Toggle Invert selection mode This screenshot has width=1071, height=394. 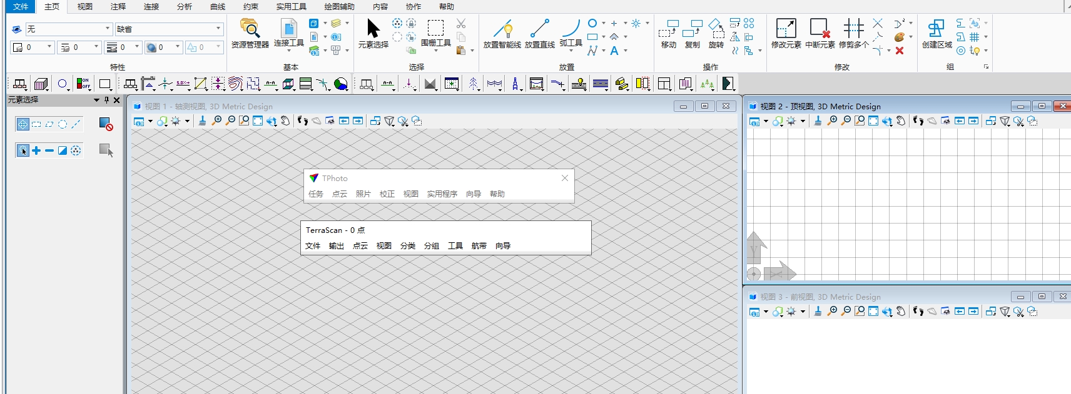click(x=63, y=150)
